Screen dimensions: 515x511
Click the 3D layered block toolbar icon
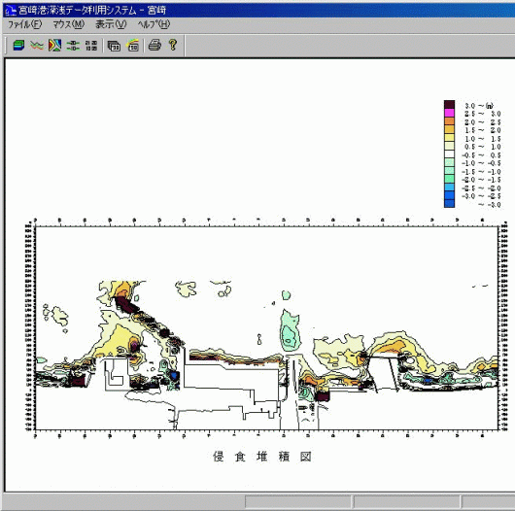tap(18, 45)
